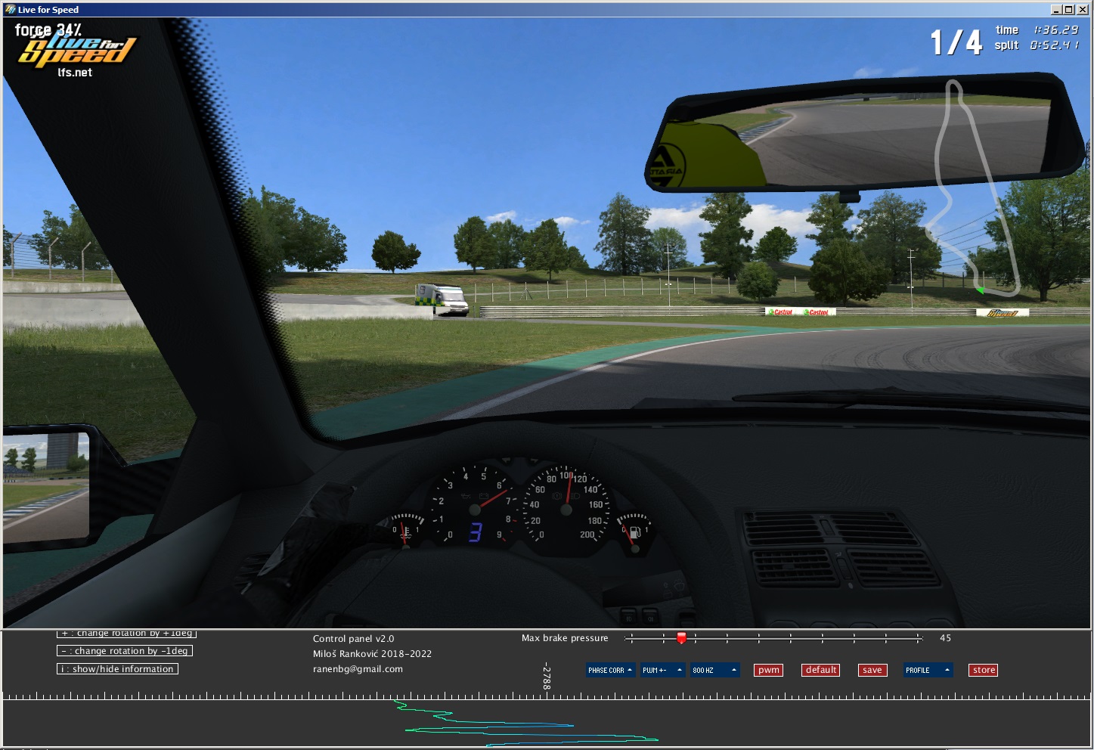Open the PWM +- dropdown
Screen dimensions: 1094x750
point(662,670)
